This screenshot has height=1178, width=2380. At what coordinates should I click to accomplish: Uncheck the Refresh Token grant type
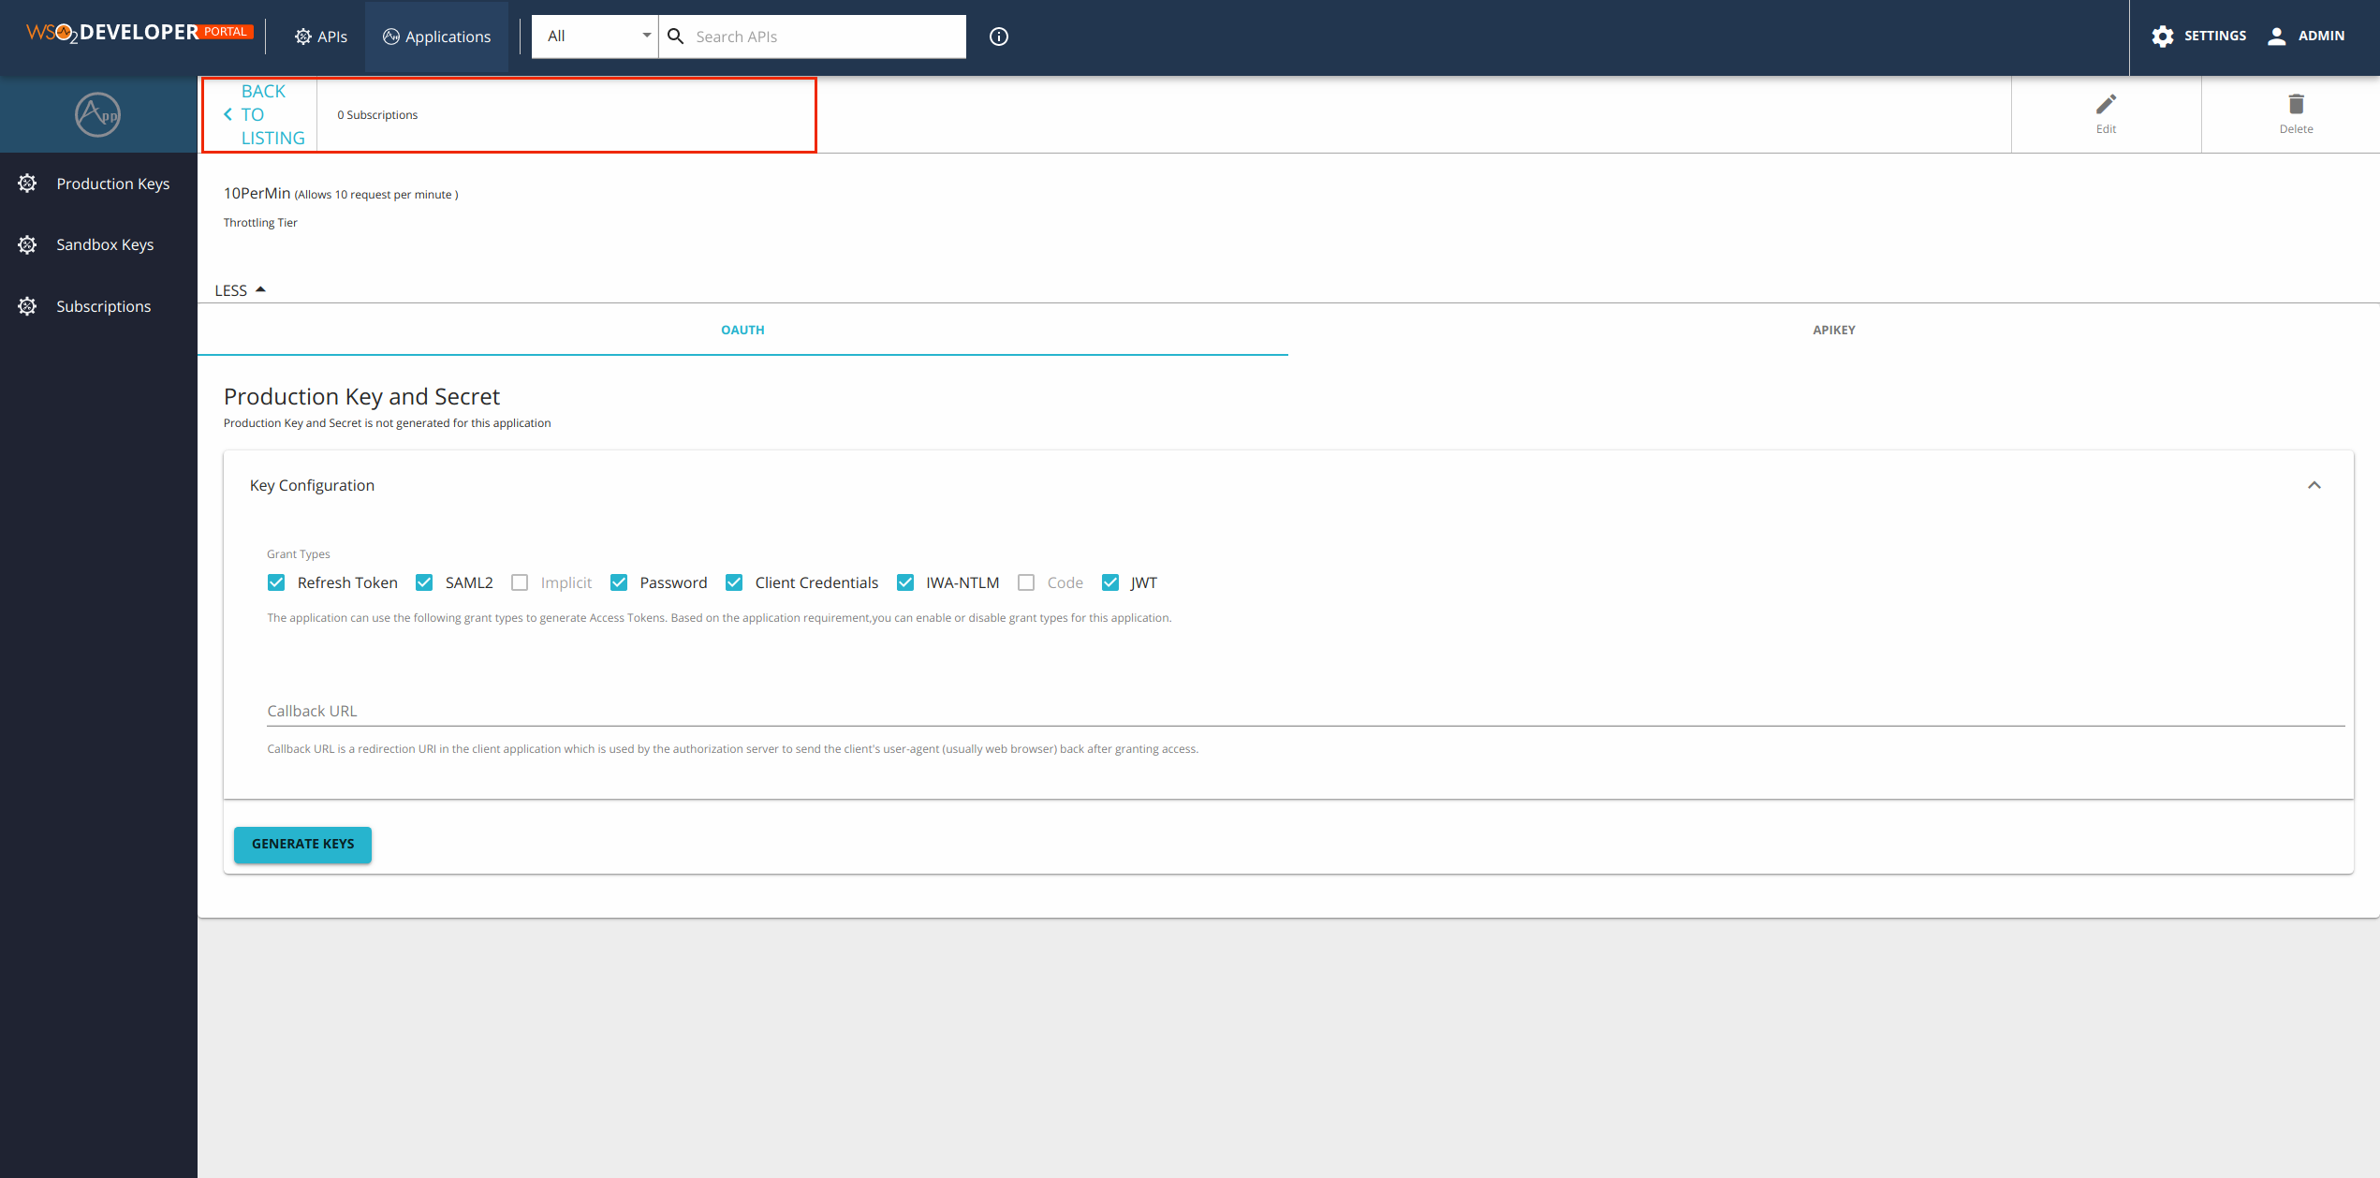pyautogui.click(x=276, y=582)
